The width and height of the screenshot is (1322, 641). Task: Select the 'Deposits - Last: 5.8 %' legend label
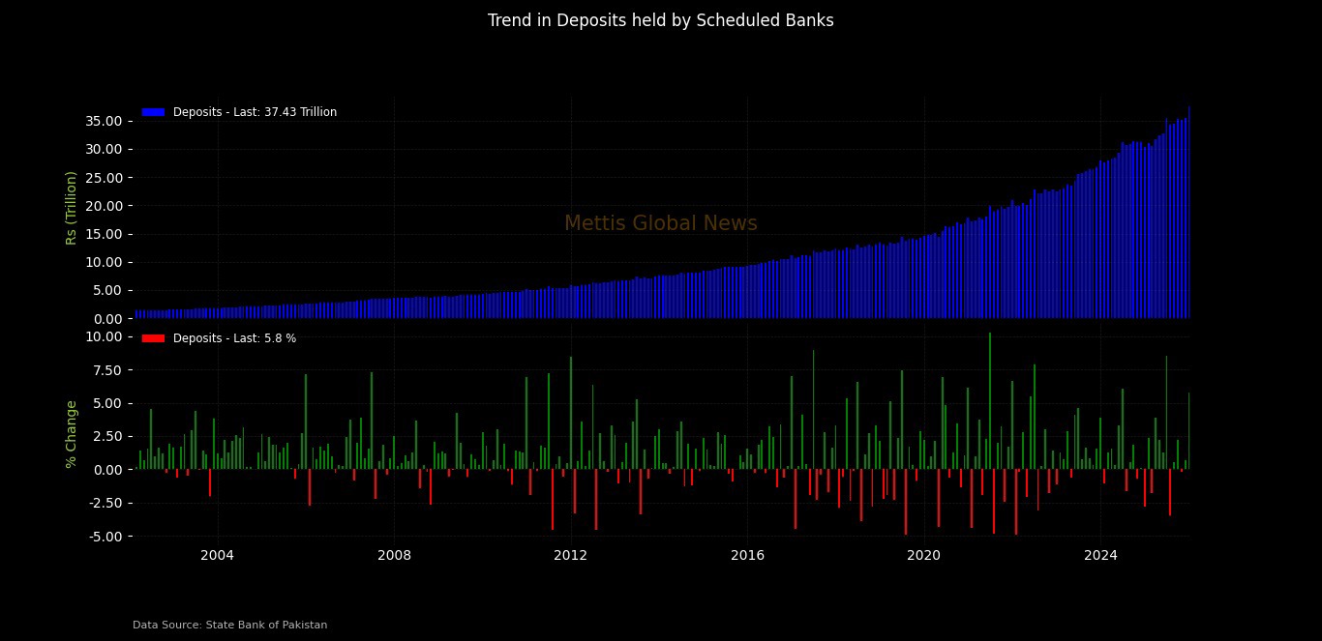[x=234, y=338]
